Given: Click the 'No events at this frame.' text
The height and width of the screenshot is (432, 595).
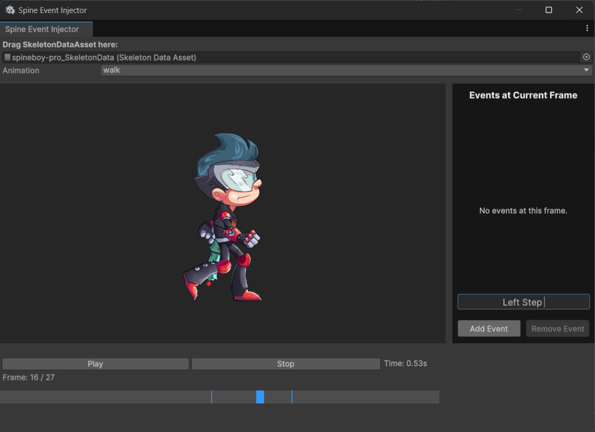Looking at the screenshot, I should pos(523,211).
